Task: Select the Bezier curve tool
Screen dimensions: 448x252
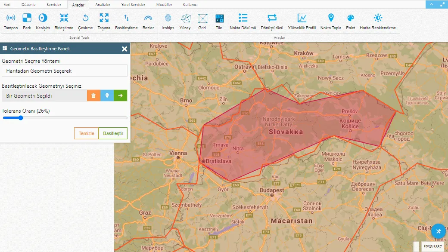Action: tap(148, 22)
